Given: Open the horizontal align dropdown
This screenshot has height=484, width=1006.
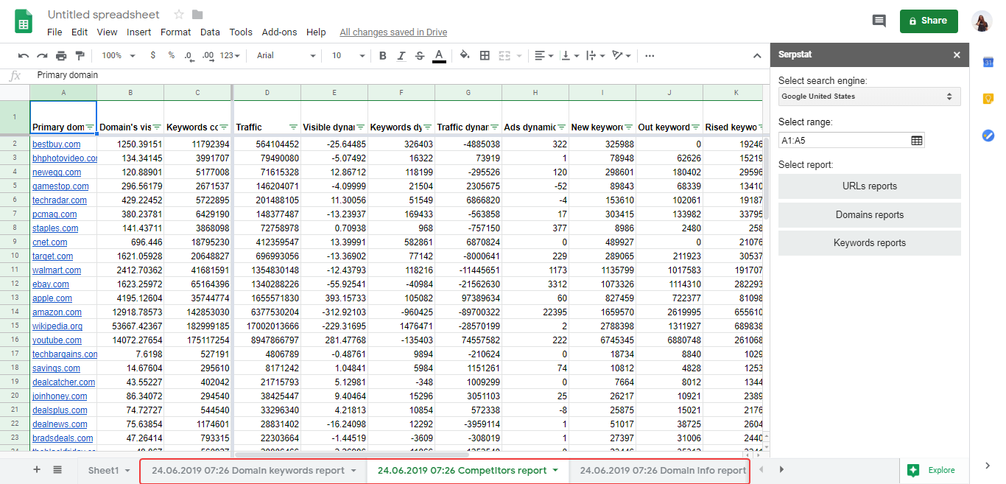Looking at the screenshot, I should tap(544, 55).
